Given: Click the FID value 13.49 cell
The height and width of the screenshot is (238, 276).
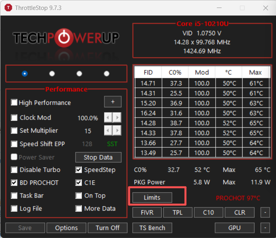Looking at the screenshot, I should pyautogui.click(x=148, y=153).
